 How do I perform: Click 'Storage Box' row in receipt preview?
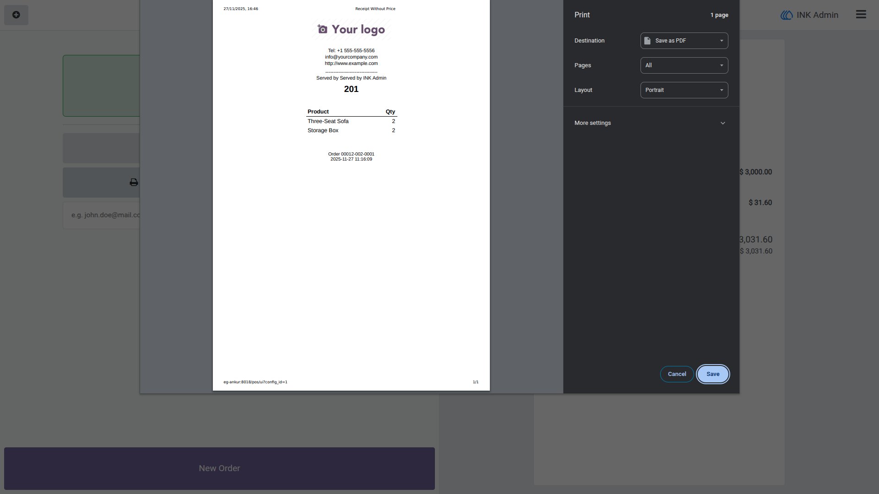[x=351, y=130]
